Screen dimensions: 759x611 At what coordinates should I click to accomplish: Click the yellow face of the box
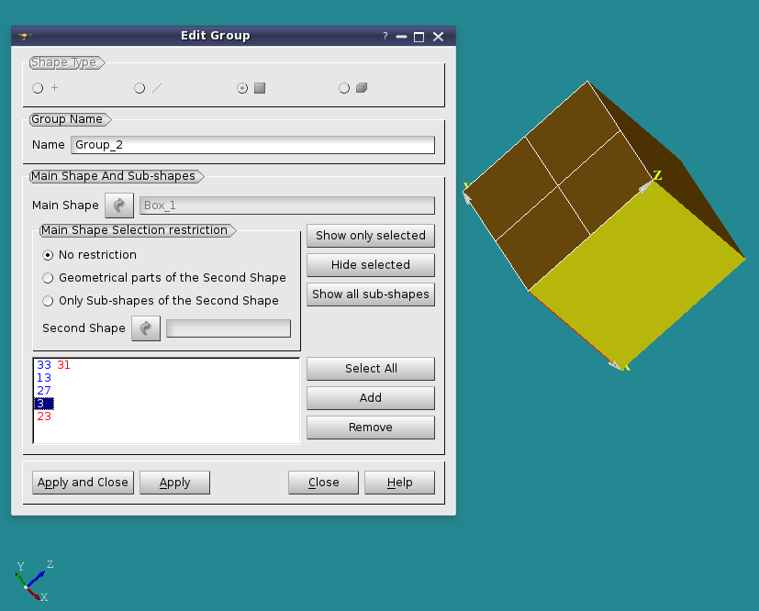coord(639,276)
